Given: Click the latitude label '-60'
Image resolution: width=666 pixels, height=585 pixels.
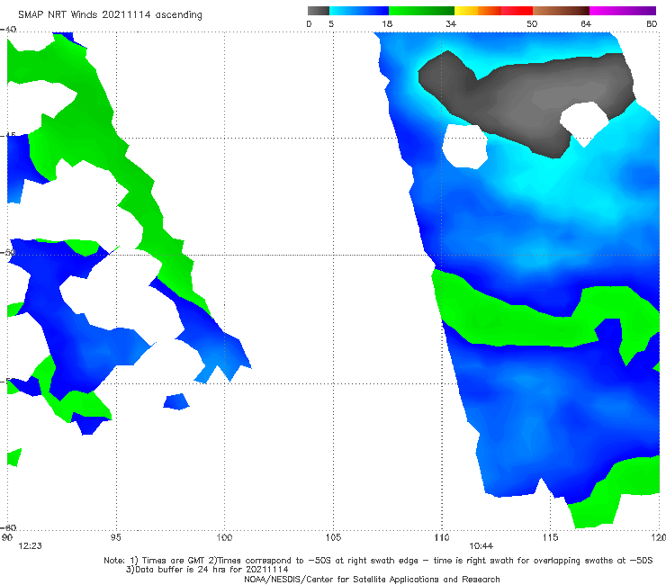Looking at the screenshot, I should 8,527.
